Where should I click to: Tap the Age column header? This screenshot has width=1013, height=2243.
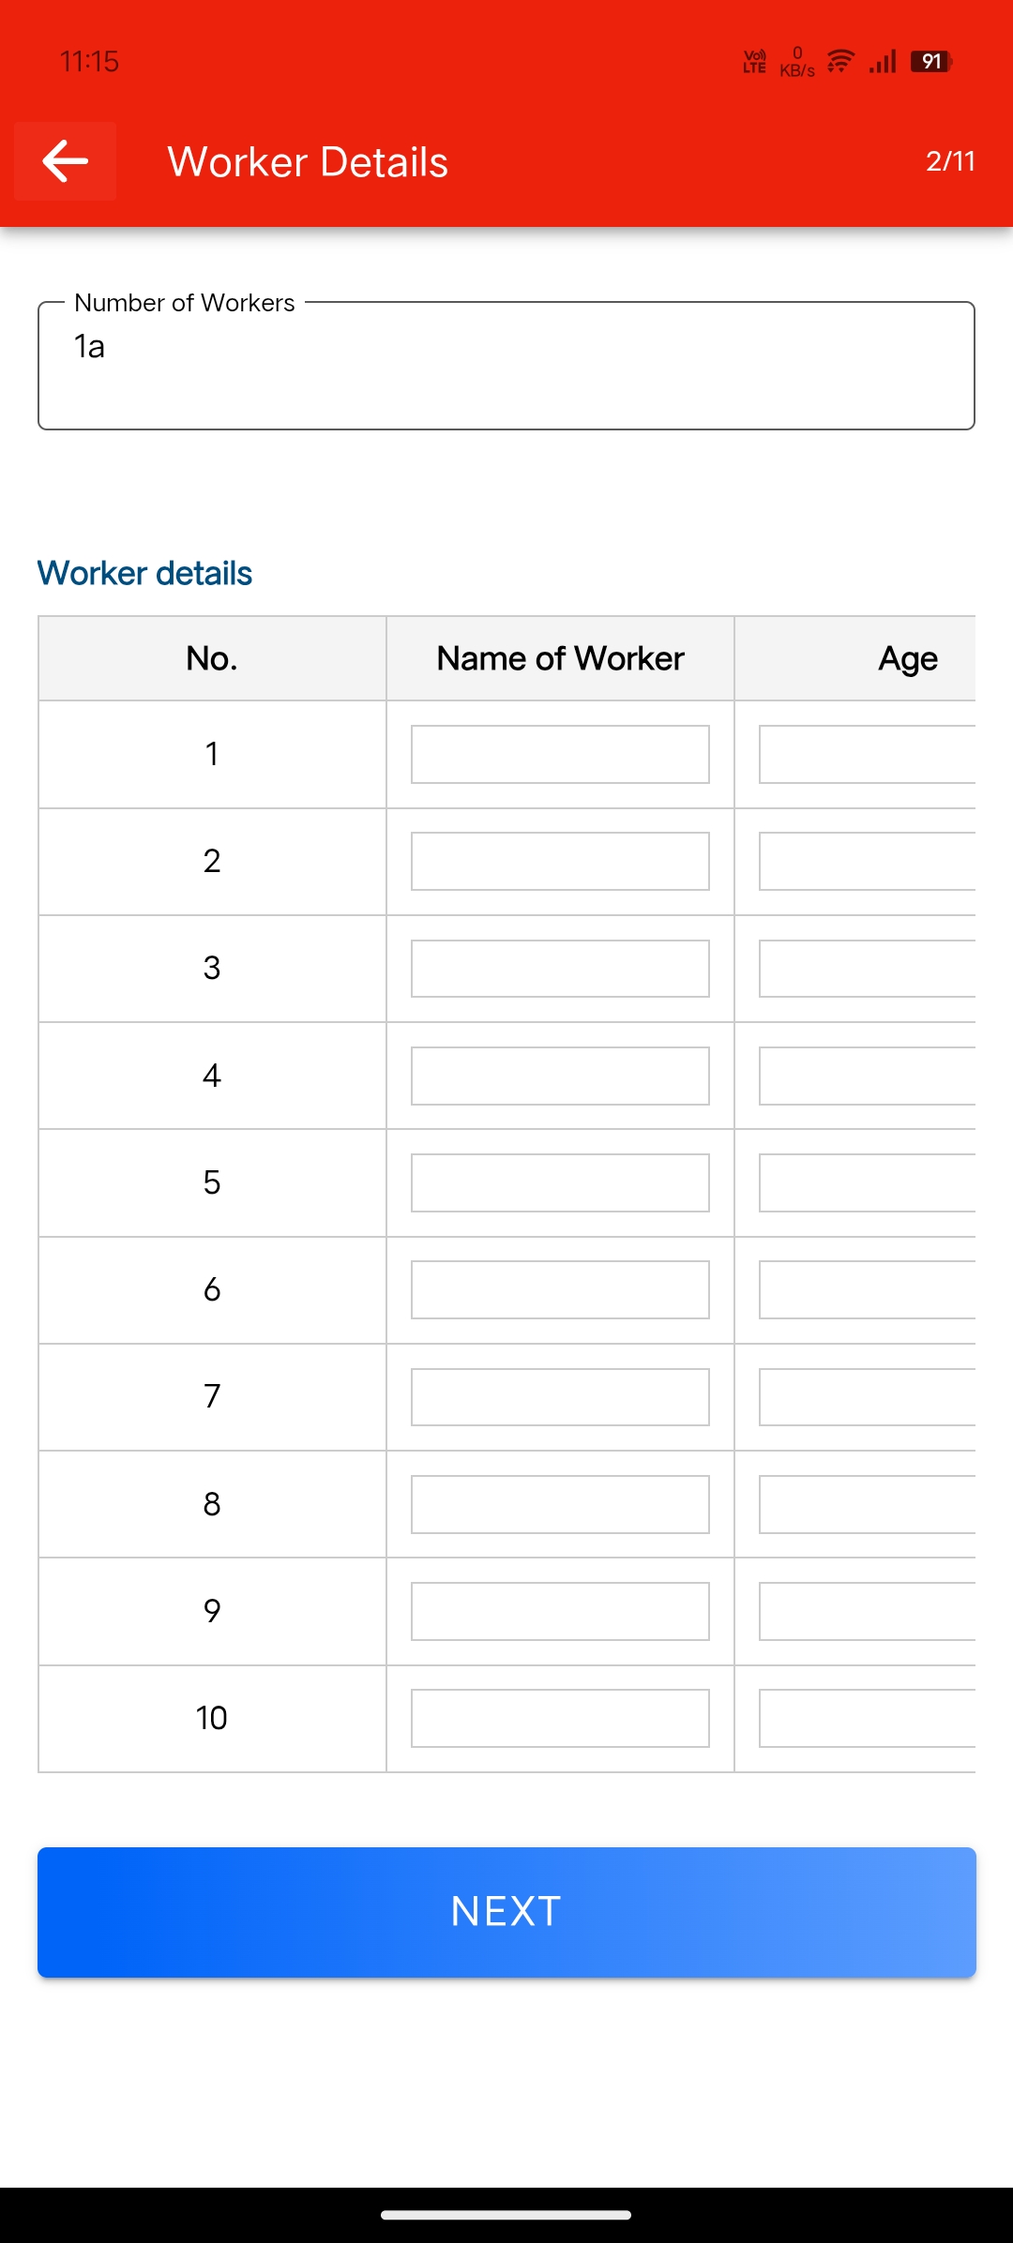tap(907, 658)
